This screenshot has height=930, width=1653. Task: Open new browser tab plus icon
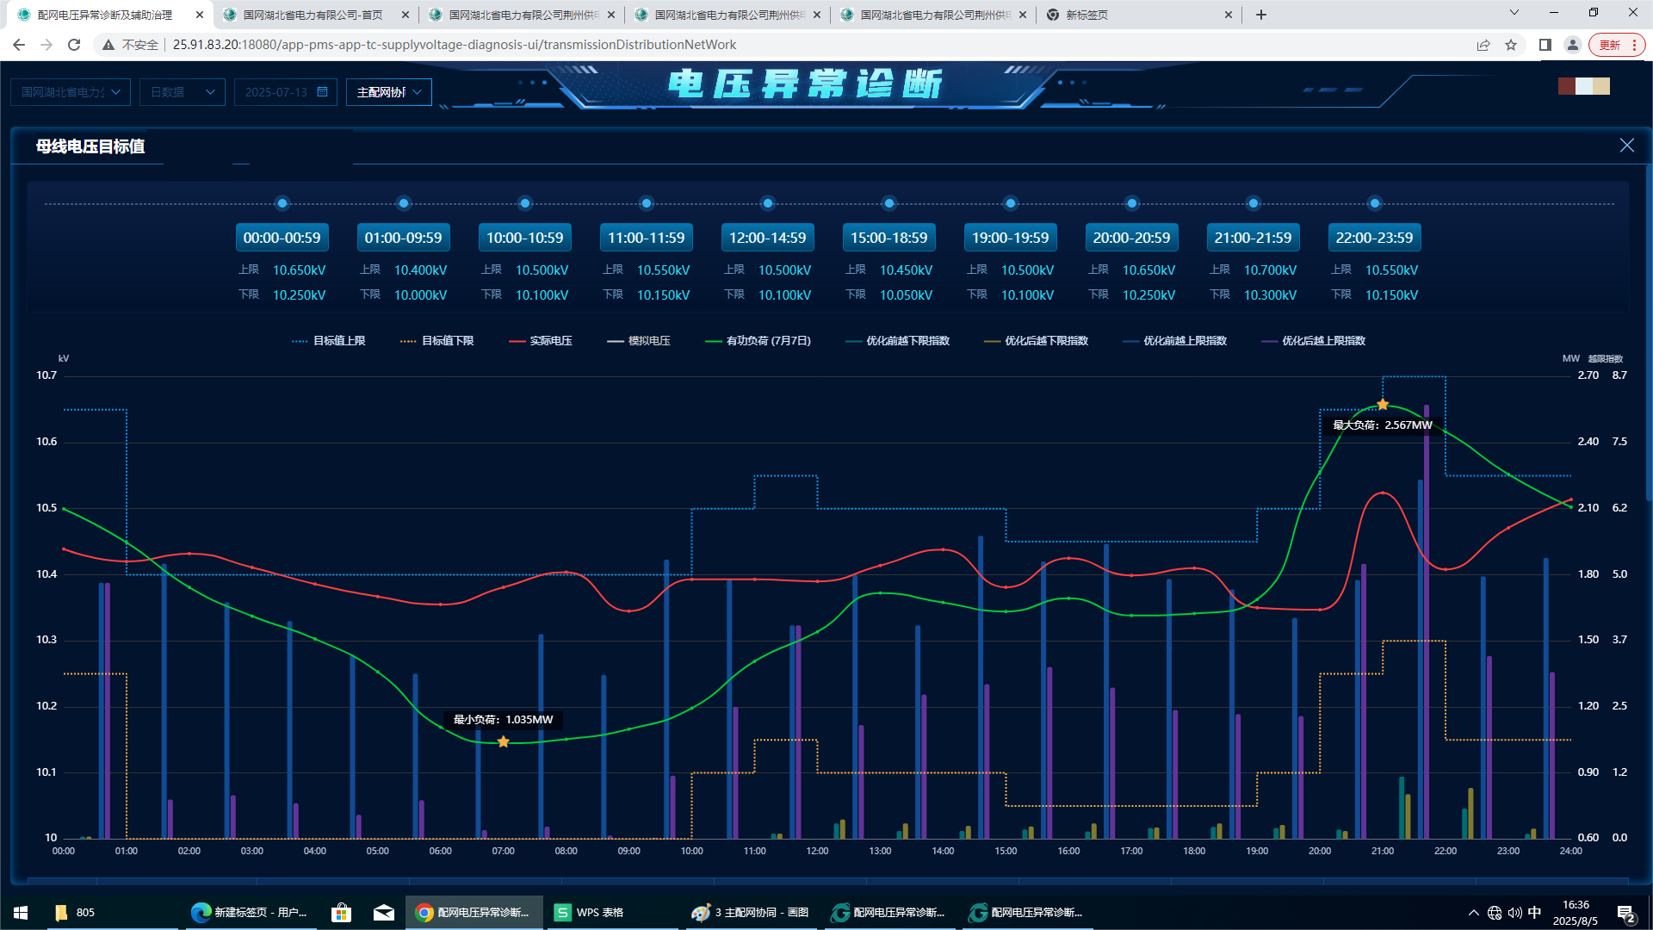(1261, 15)
